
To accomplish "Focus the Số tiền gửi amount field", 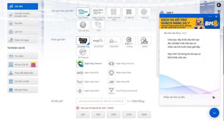I will [x=101, y=101].
